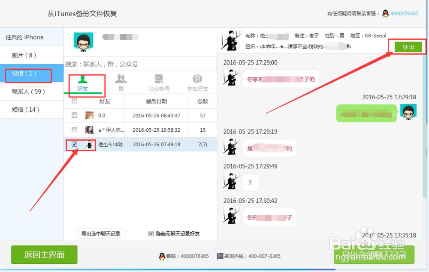Switch to the 群 groups tab
Screen dimensions: 429x272
click(x=121, y=83)
